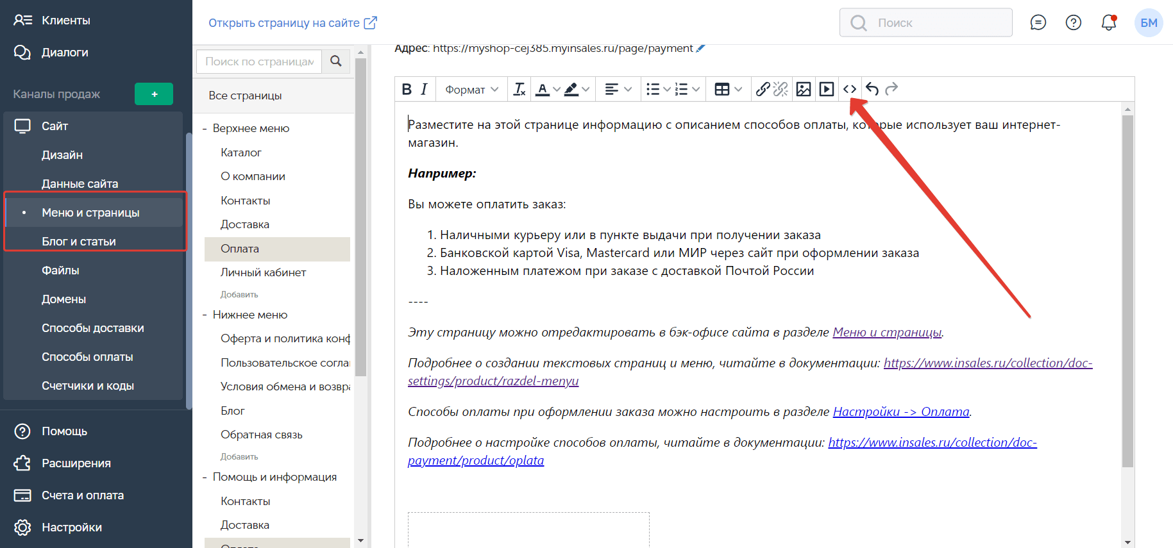The height and width of the screenshot is (548, 1173).
Task: Collapse the Верхнее меню tree group
Action: (x=205, y=129)
